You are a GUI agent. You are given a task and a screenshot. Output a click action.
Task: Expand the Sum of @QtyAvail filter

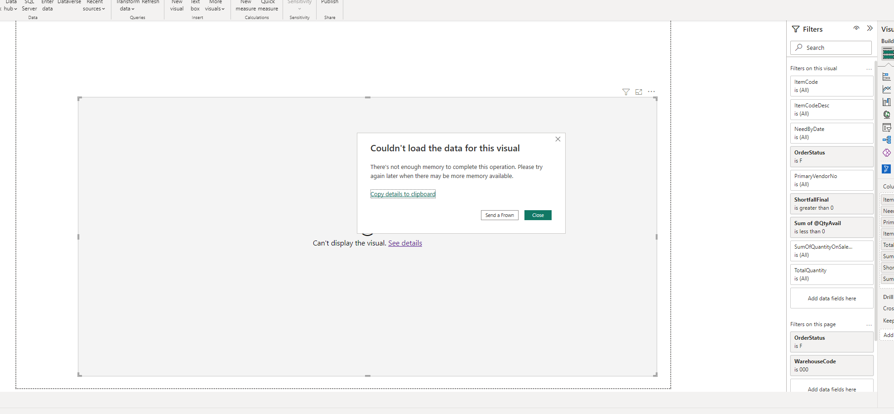832,227
